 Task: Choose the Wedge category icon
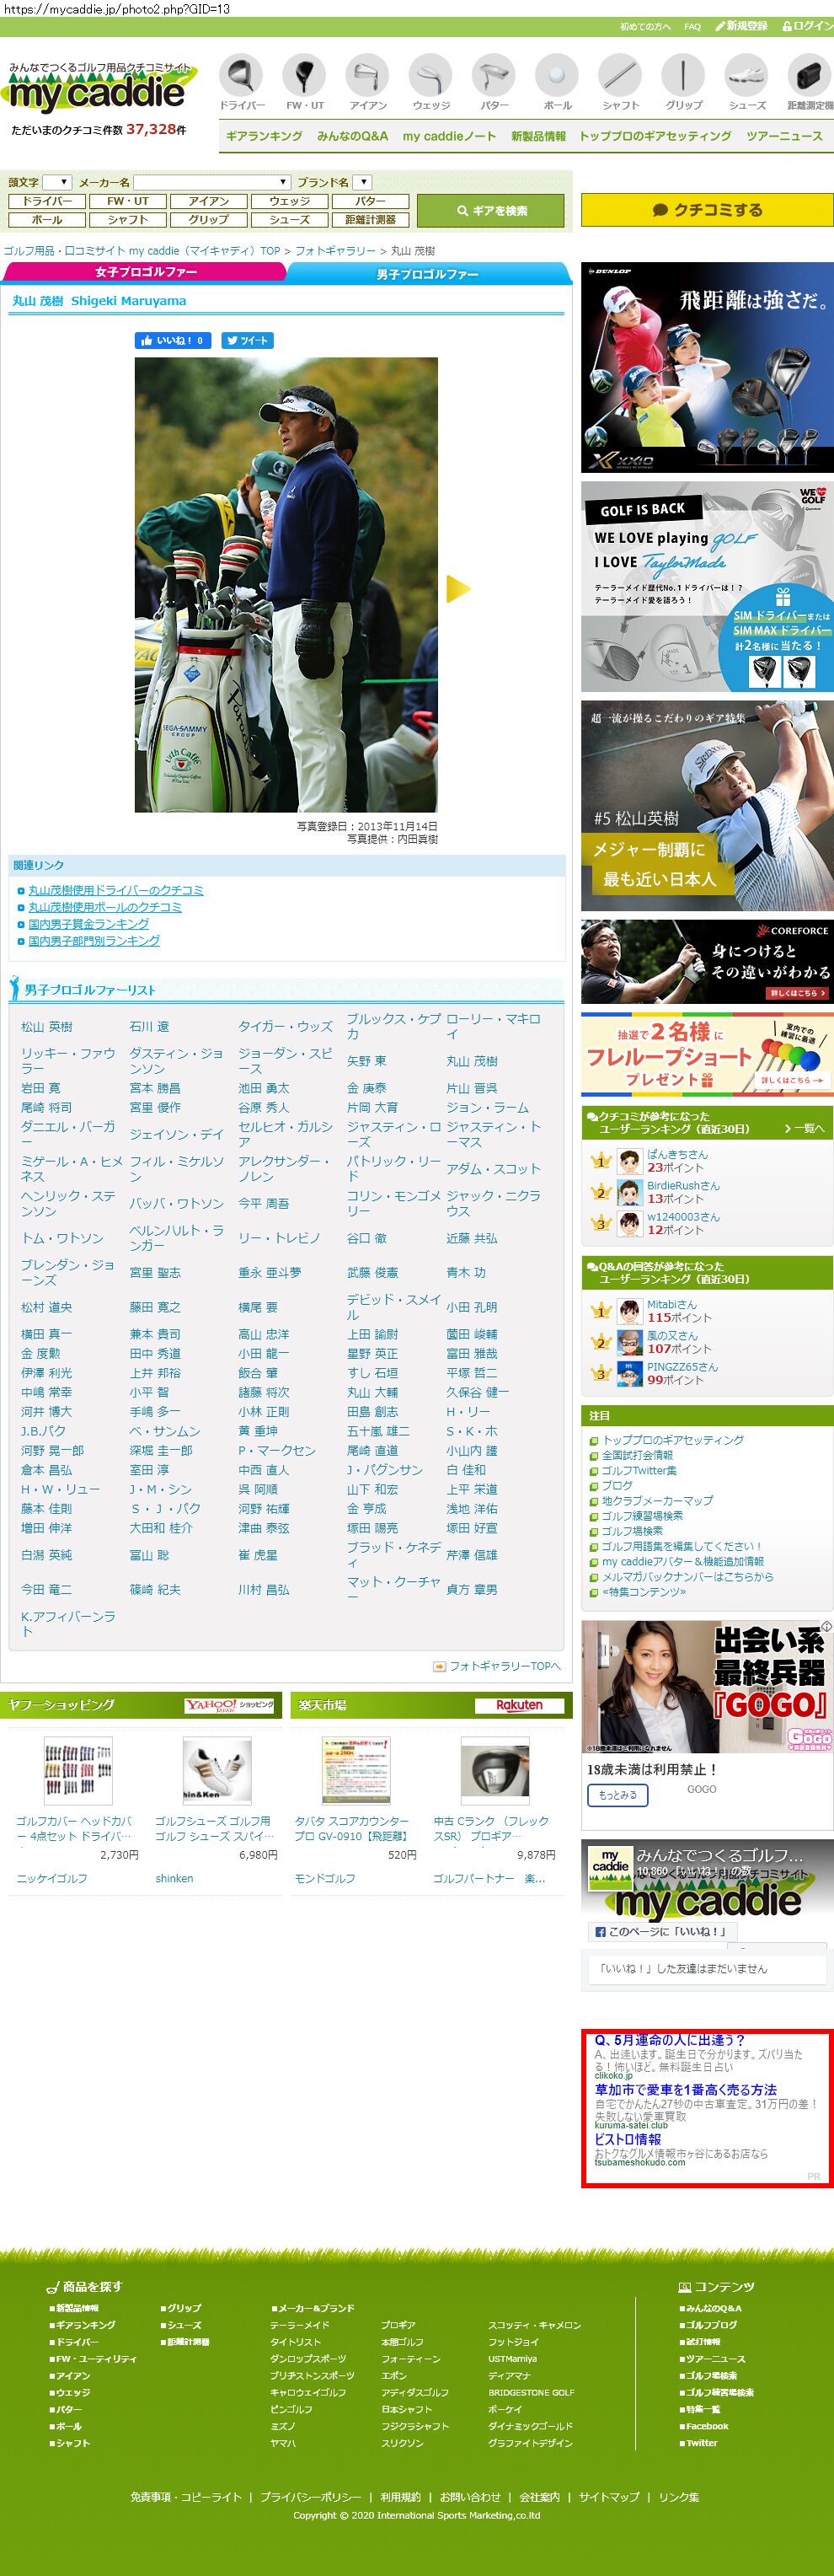pyautogui.click(x=430, y=77)
